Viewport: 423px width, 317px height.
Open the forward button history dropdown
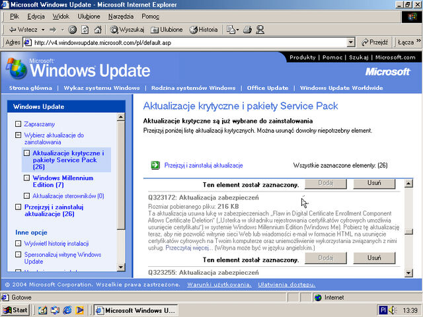62,30
